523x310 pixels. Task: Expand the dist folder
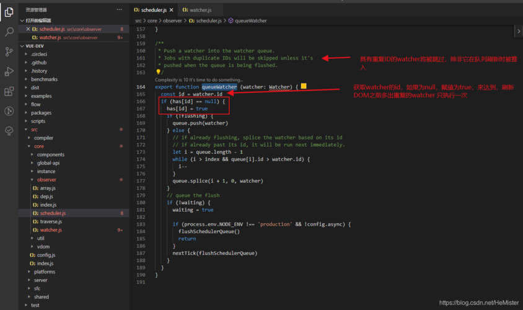[x=35, y=87]
